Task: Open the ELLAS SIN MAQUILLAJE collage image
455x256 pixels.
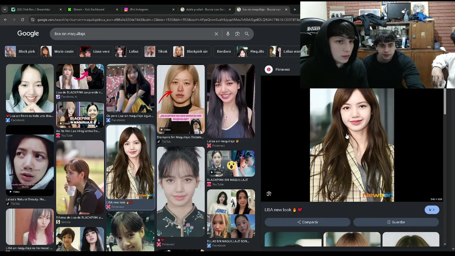Action: click(x=231, y=214)
